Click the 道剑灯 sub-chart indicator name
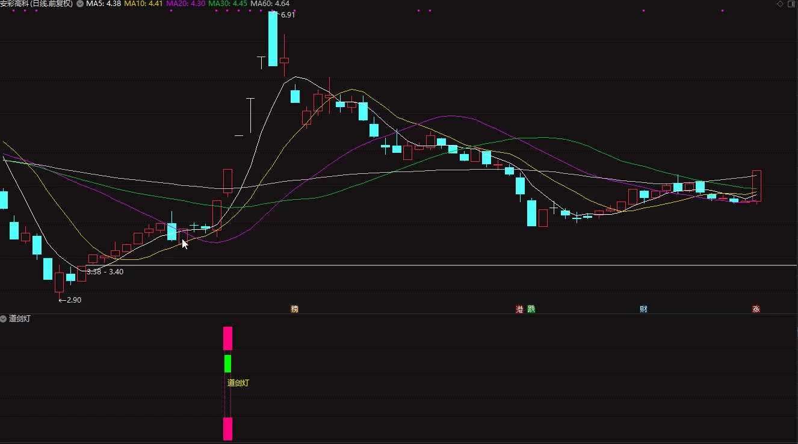This screenshot has width=798, height=444. (x=19, y=318)
